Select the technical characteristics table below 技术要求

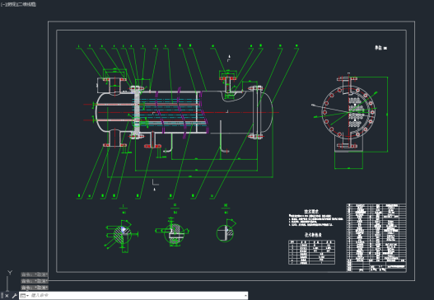click(x=311, y=252)
